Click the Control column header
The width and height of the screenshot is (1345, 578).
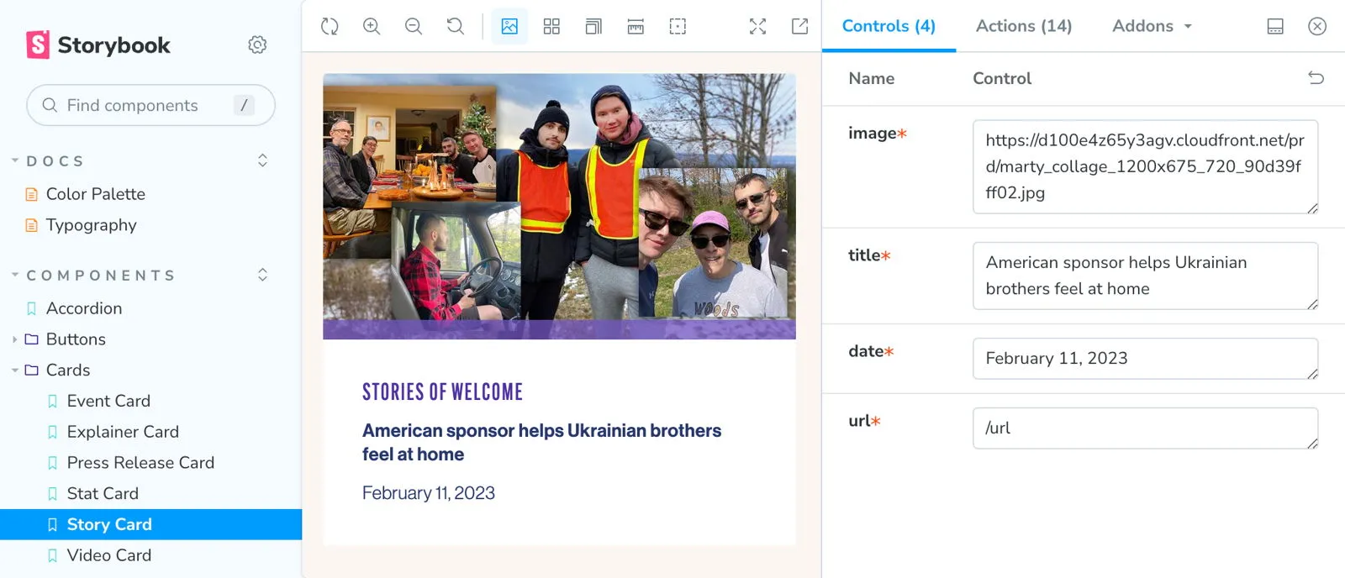[1002, 78]
